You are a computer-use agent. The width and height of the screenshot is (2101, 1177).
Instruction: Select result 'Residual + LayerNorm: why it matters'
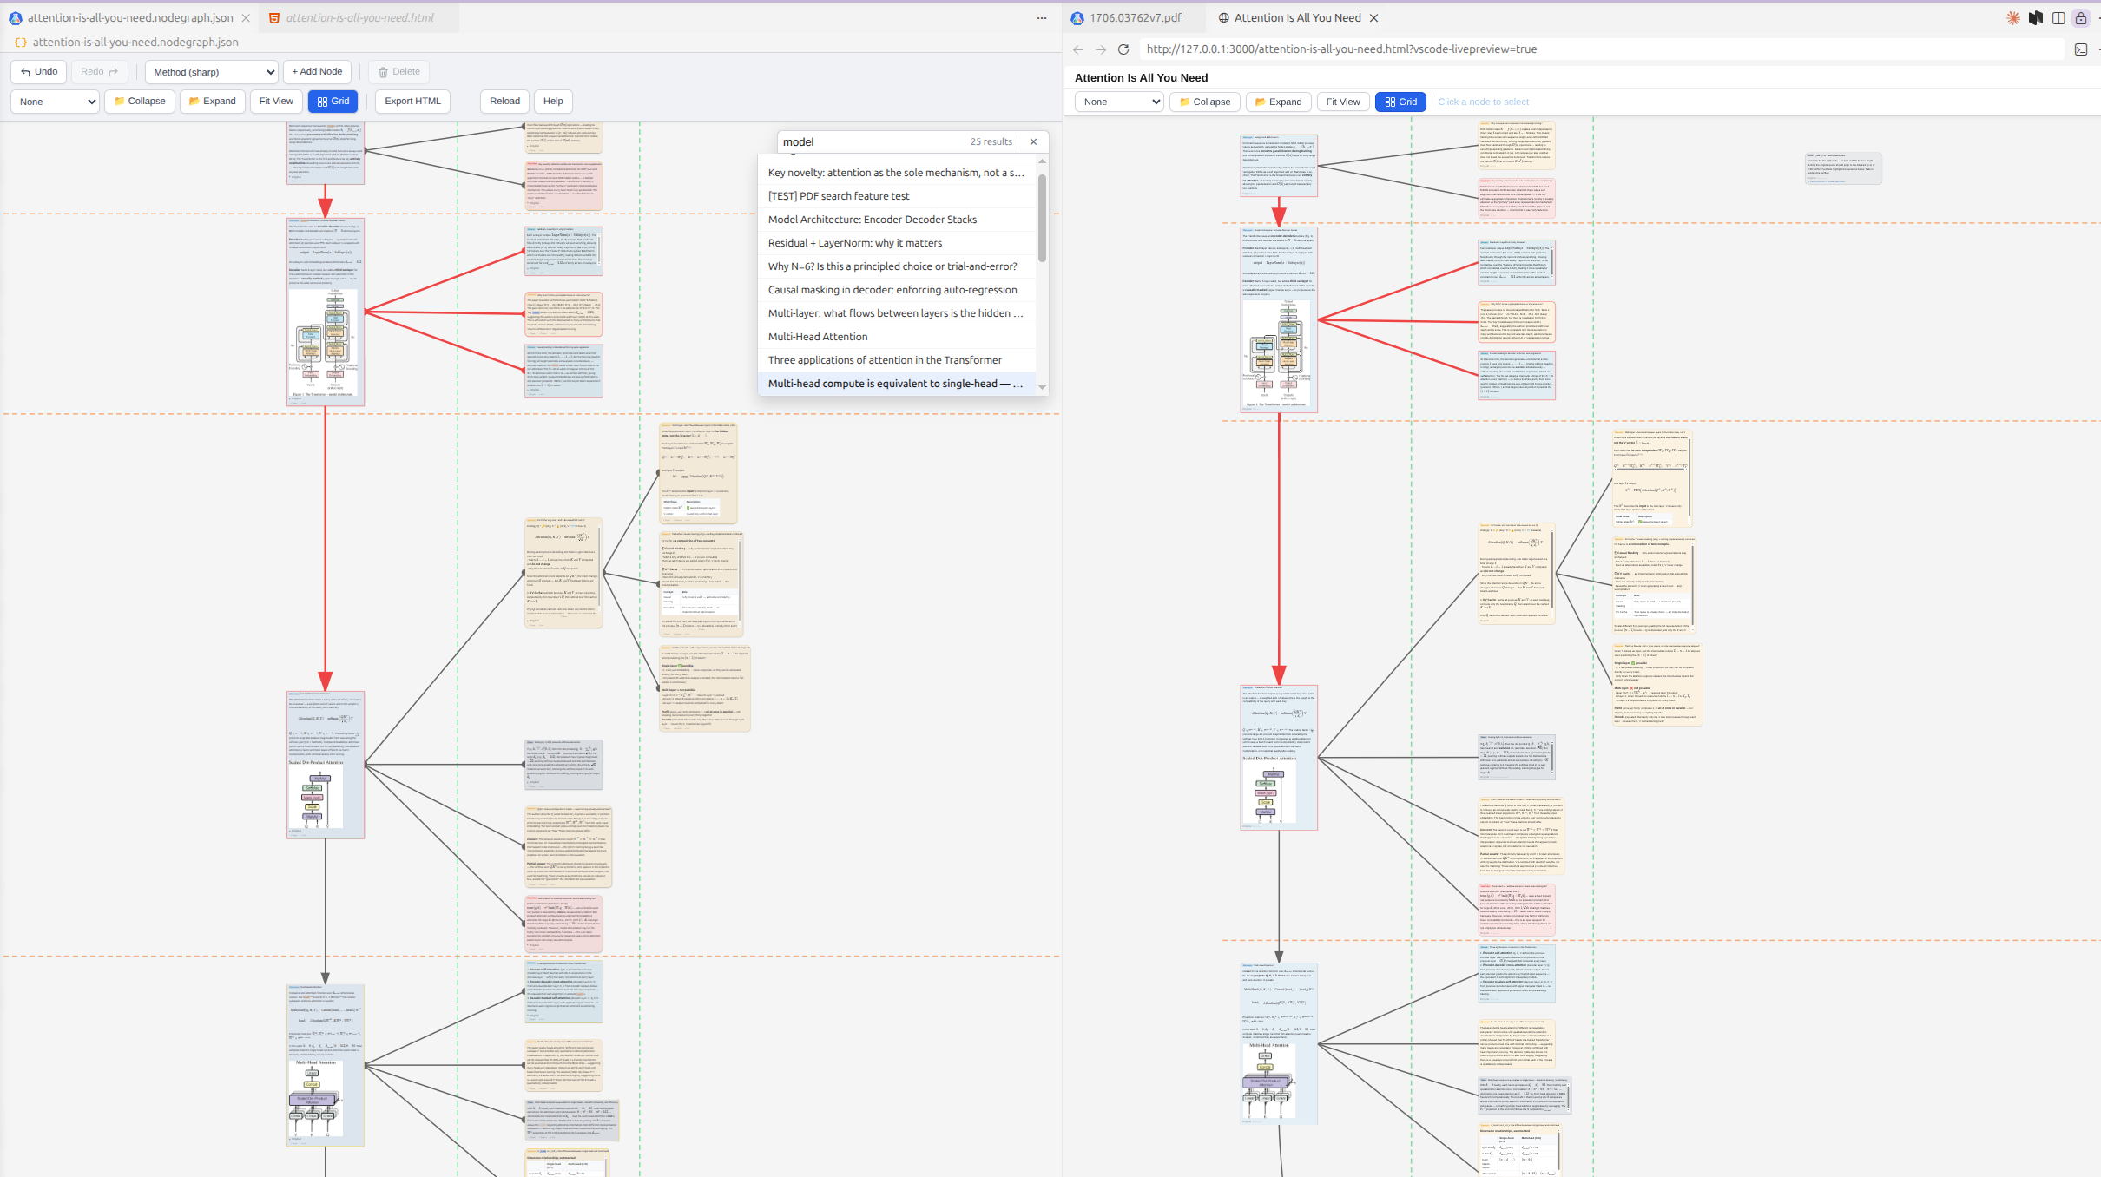point(897,243)
